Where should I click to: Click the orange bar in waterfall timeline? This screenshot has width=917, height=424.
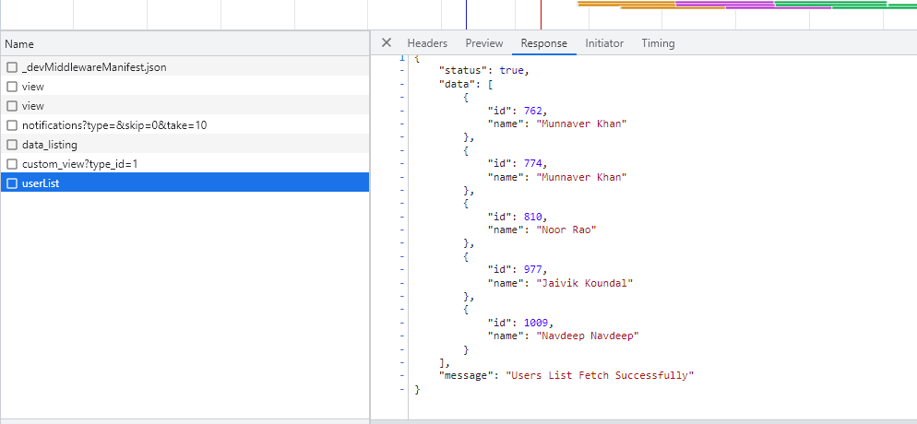tap(627, 4)
